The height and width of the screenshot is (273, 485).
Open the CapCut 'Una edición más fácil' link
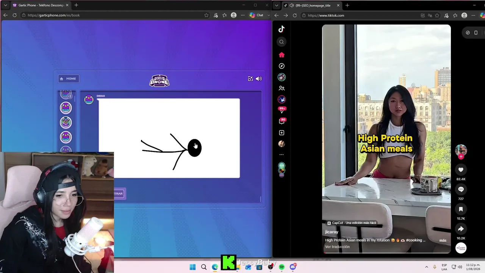pos(352,223)
